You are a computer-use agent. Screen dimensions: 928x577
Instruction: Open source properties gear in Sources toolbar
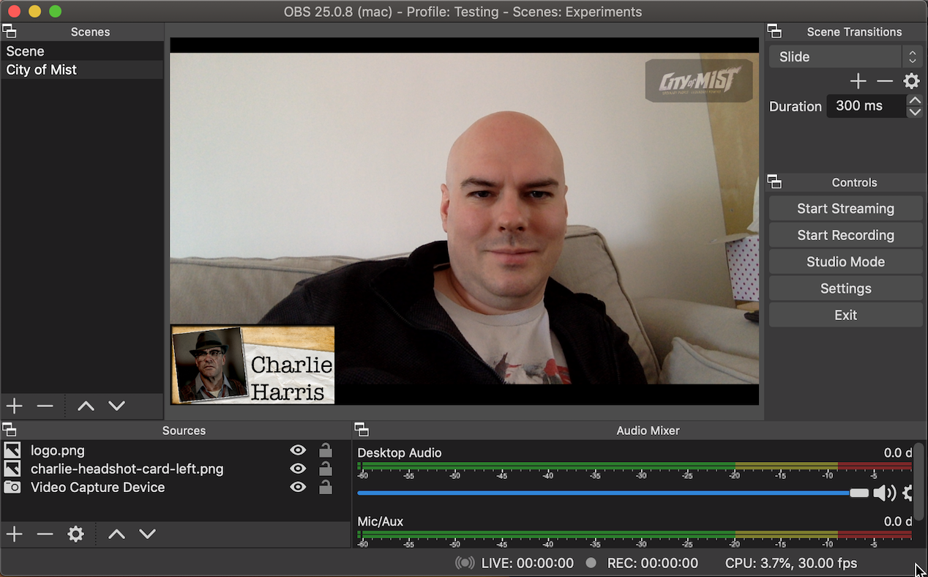[75, 534]
